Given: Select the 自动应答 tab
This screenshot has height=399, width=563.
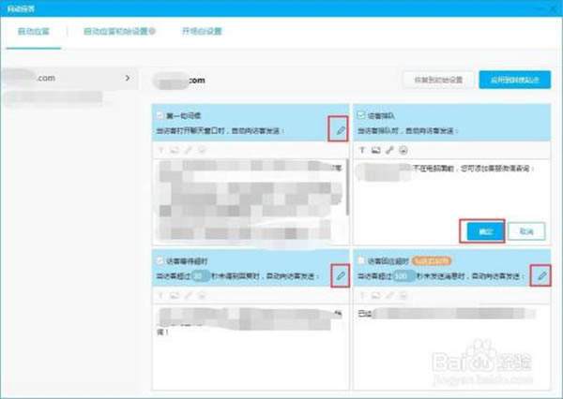Looking at the screenshot, I should [34, 31].
